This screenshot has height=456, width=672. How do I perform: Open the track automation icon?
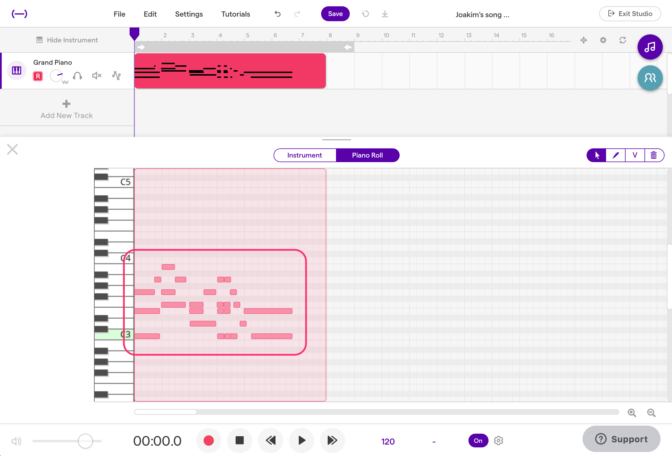[116, 76]
